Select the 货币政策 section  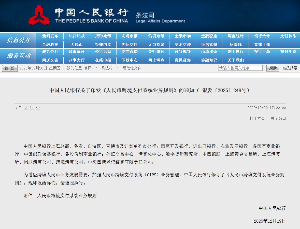click(103, 36)
